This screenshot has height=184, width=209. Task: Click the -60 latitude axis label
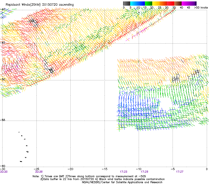3,166
